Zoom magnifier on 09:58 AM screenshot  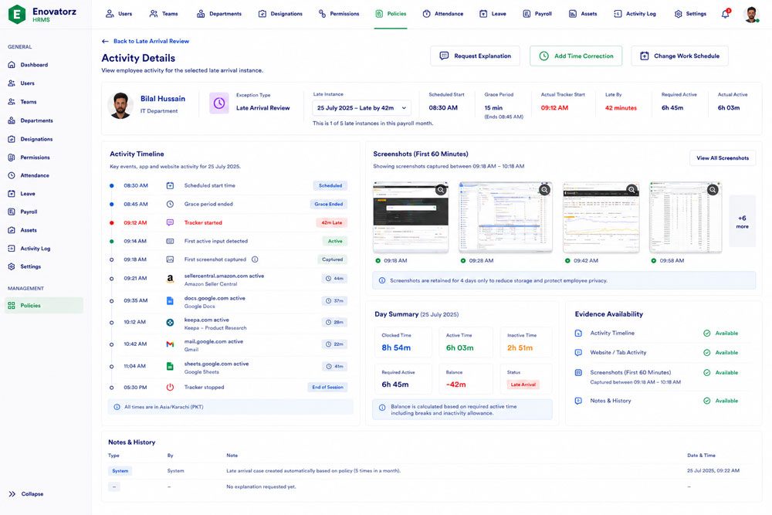pyautogui.click(x=713, y=190)
